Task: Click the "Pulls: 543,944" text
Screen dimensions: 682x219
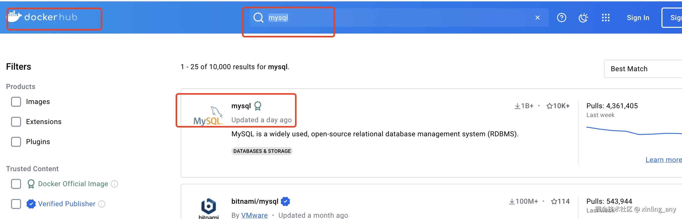Action: (609, 201)
